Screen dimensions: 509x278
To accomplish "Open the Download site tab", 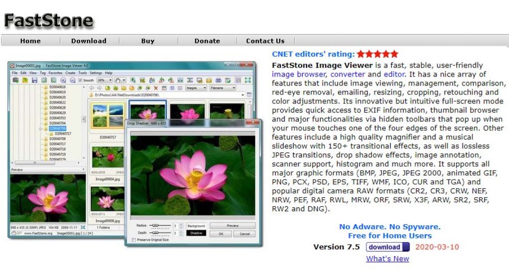I will [x=89, y=41].
